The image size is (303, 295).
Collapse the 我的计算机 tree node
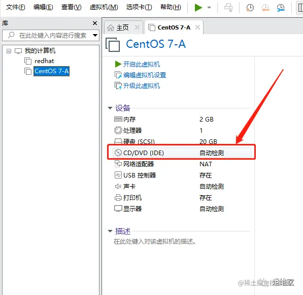click(x=9, y=51)
